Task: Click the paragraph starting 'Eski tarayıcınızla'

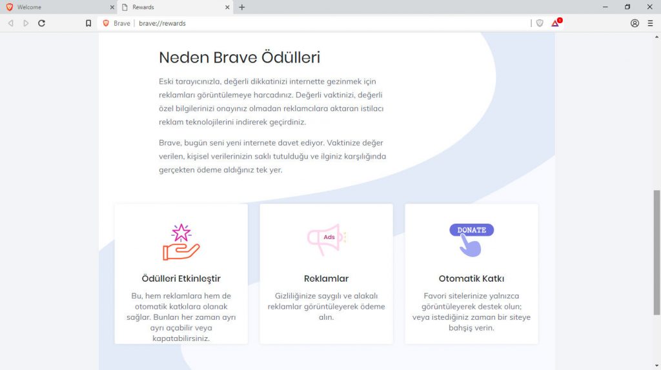Action: pyautogui.click(x=271, y=101)
